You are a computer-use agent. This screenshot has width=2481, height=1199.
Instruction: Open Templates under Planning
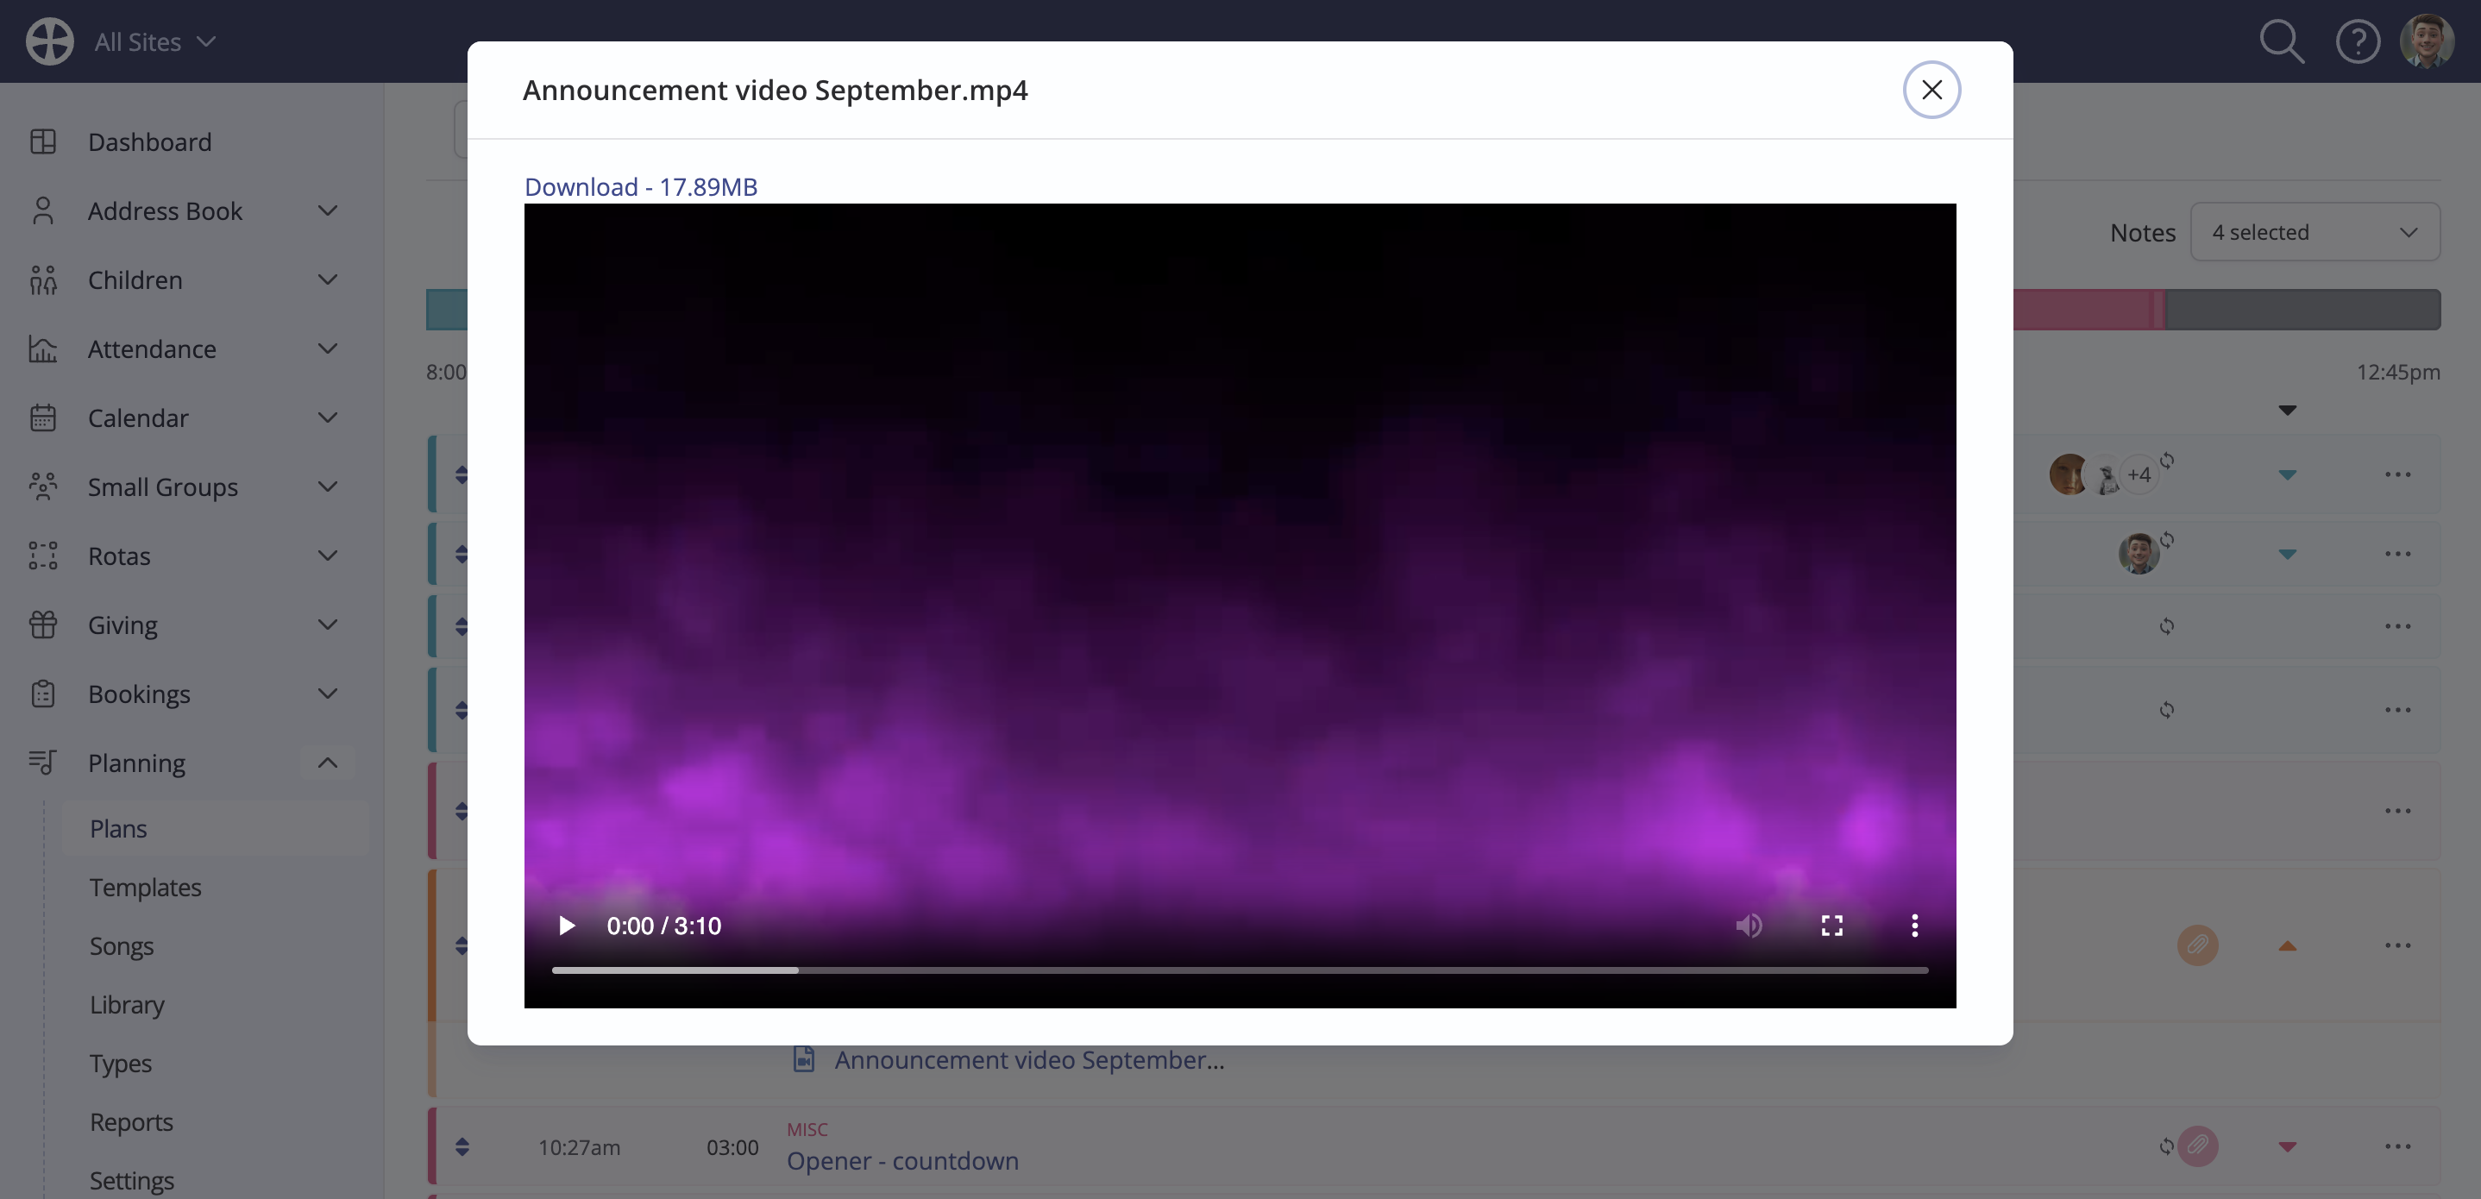(146, 887)
